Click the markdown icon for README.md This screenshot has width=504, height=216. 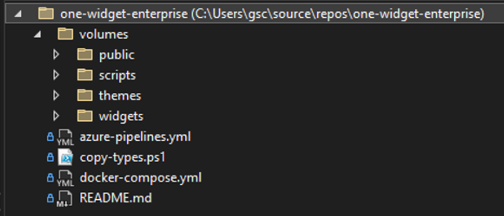click(65, 198)
